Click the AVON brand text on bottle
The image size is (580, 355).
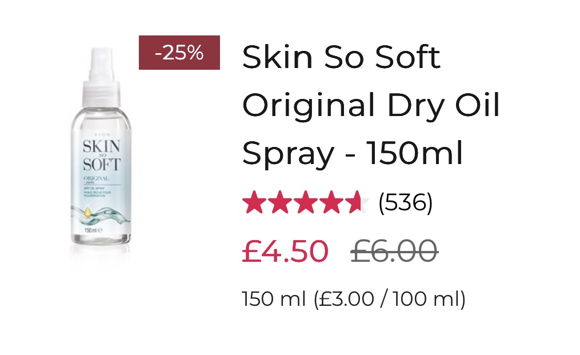pyautogui.click(x=102, y=135)
